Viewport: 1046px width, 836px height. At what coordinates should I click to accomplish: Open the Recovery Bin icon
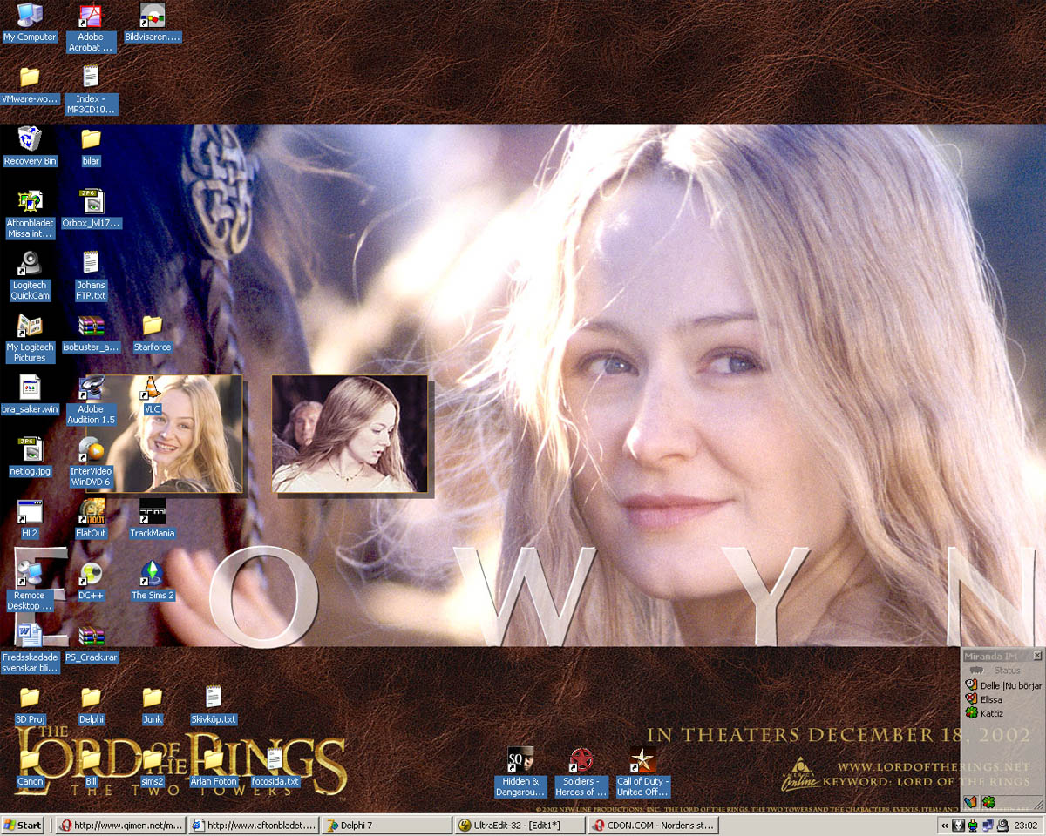(x=30, y=146)
